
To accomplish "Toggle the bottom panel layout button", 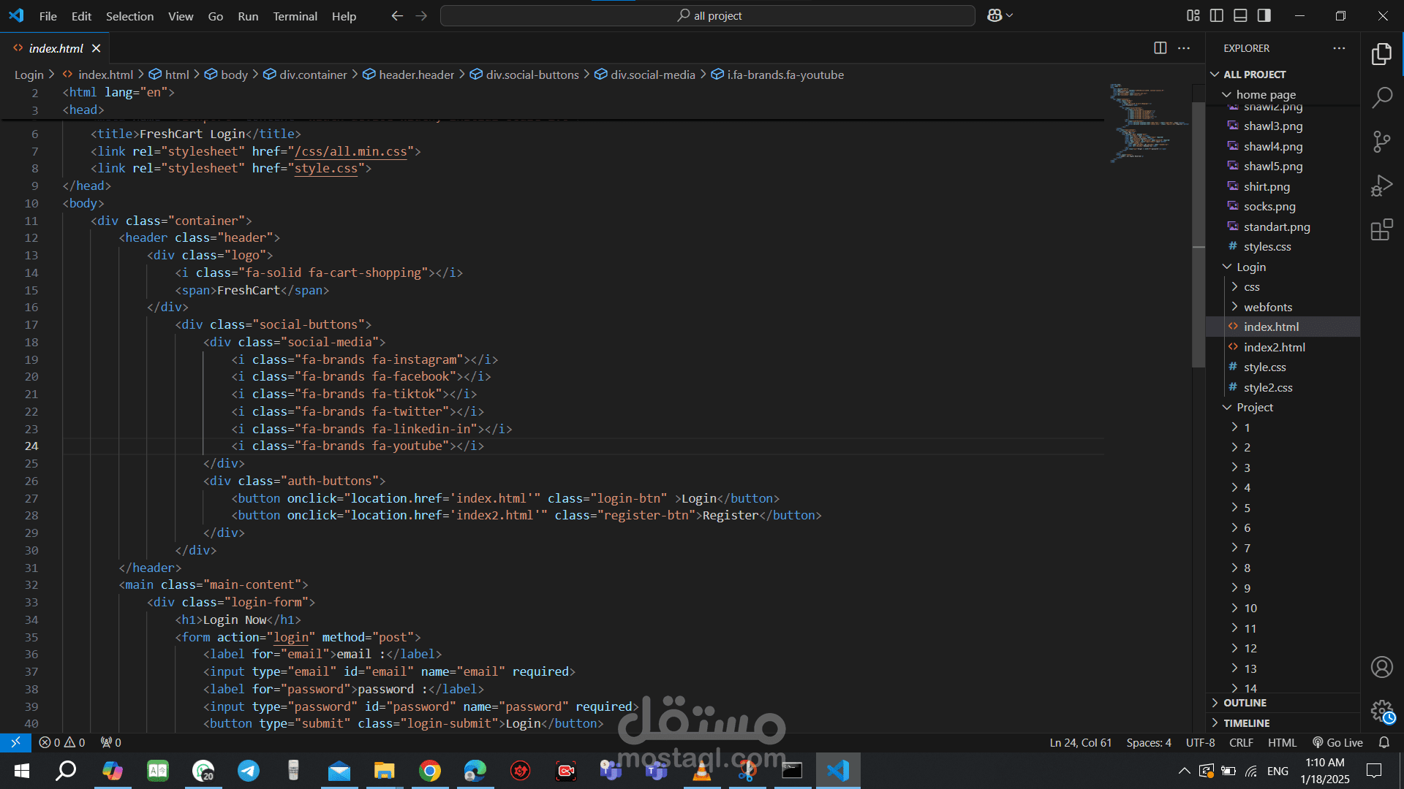I will 1240,15.
